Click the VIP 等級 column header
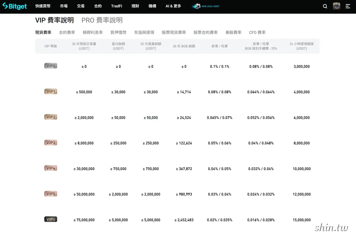356x237 pixels. tap(51, 46)
